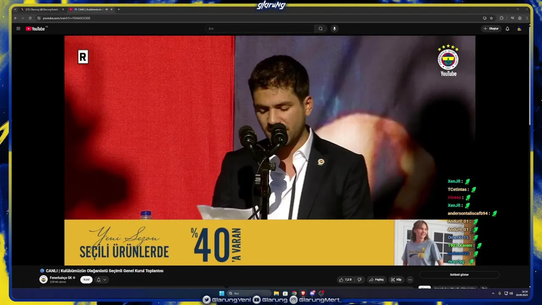Open the browser three-dot menu
This screenshot has height=305, width=542.
tap(527, 18)
